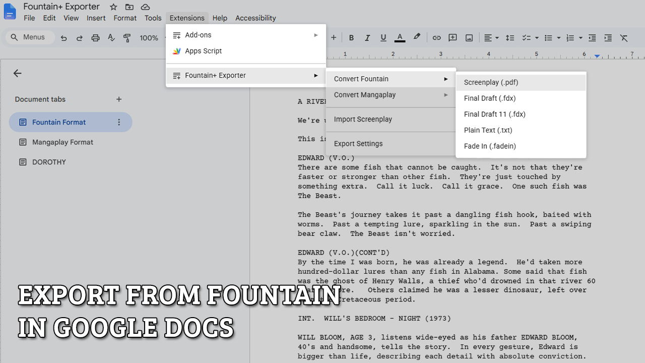The height and width of the screenshot is (363, 645).
Task: Redo the last undone action
Action: tap(79, 38)
